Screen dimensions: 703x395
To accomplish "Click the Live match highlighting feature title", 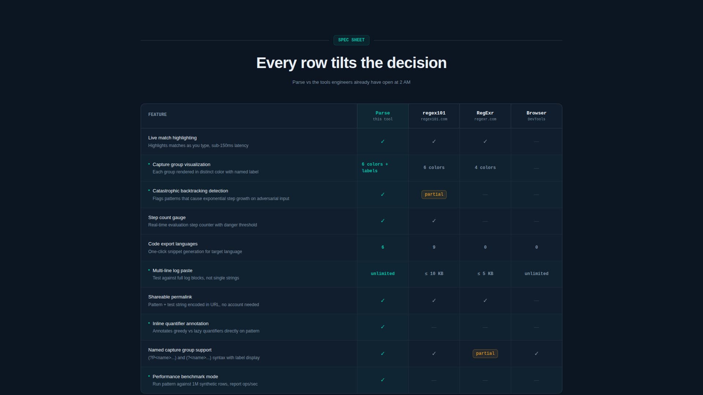I will (x=172, y=138).
